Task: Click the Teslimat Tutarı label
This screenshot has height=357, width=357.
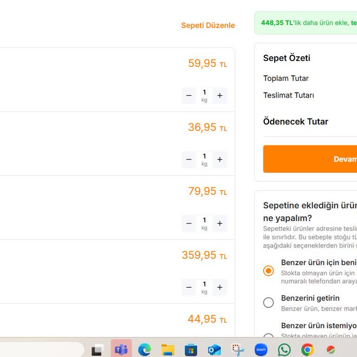Action: point(289,95)
